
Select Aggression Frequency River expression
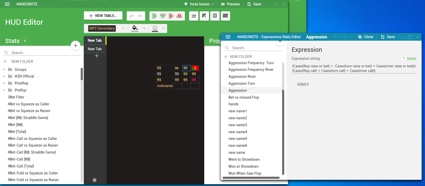tap(251, 70)
